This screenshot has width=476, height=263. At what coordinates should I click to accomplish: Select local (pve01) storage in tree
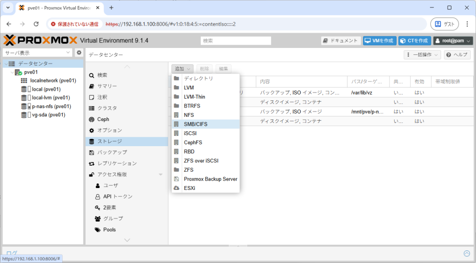46,89
